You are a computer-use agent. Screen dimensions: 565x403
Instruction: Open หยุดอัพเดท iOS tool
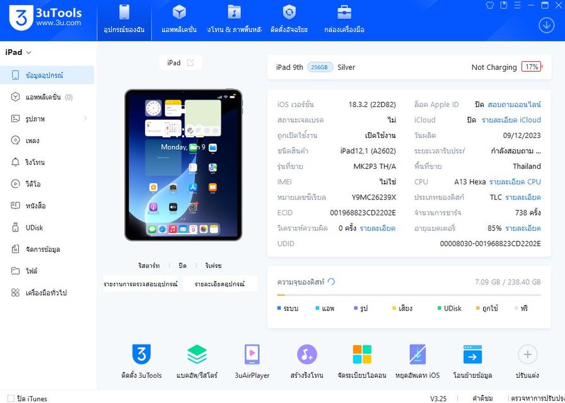coord(417,361)
